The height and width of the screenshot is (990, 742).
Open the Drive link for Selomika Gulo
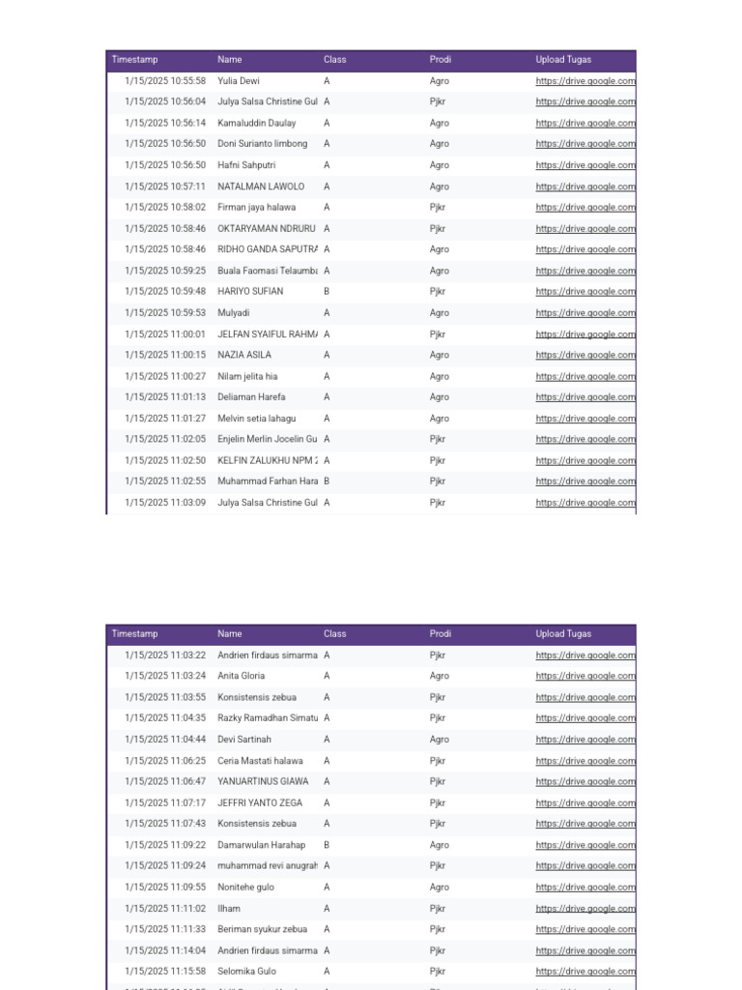tap(585, 972)
